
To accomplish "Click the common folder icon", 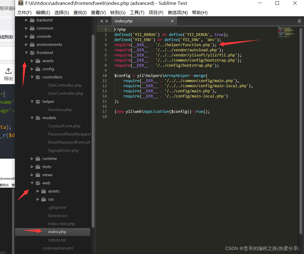I will pos(32,28).
